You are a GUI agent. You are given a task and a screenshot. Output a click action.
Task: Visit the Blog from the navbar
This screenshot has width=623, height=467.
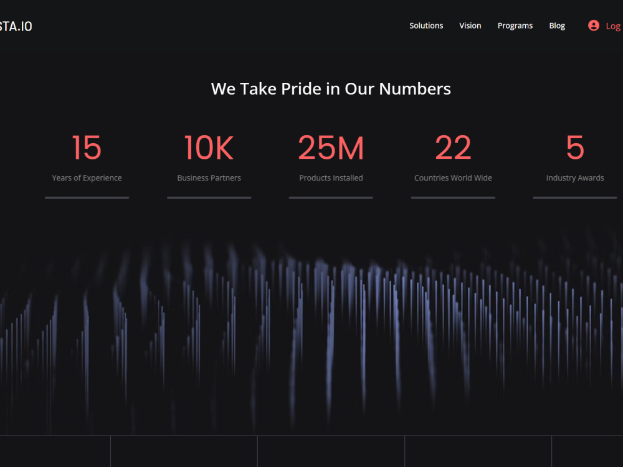[x=556, y=26]
